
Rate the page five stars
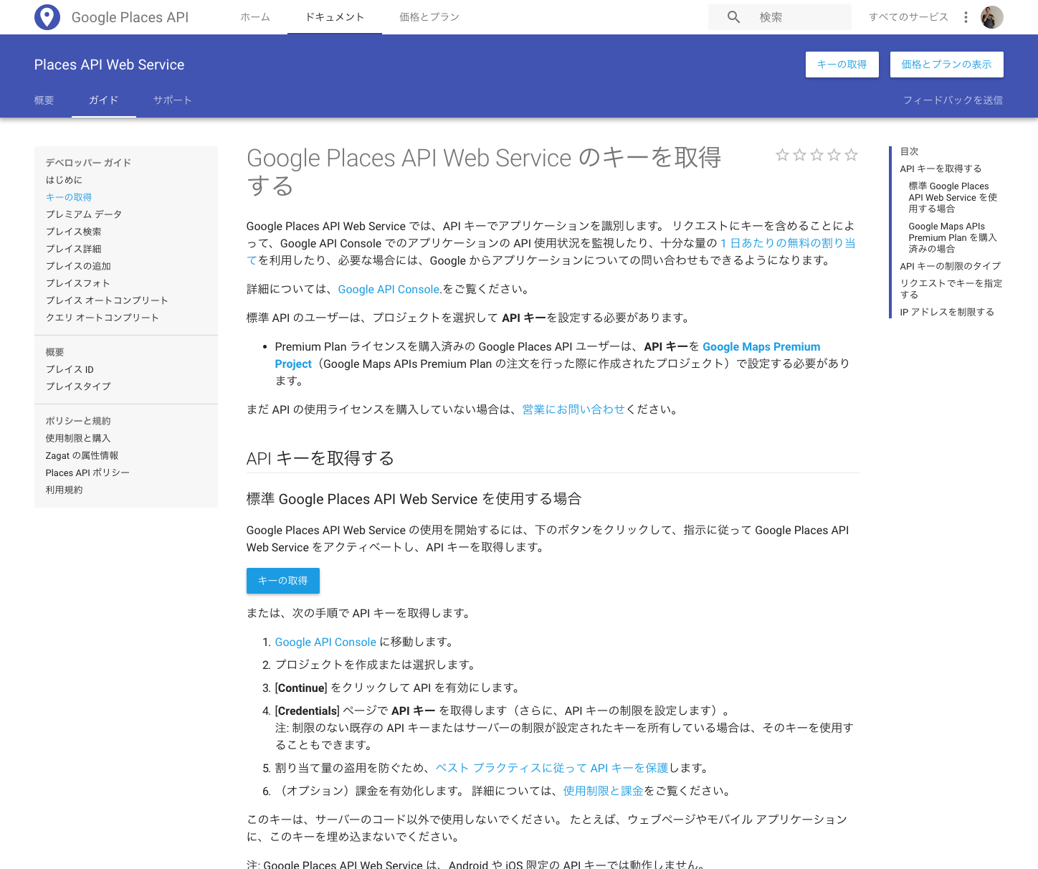click(x=851, y=154)
